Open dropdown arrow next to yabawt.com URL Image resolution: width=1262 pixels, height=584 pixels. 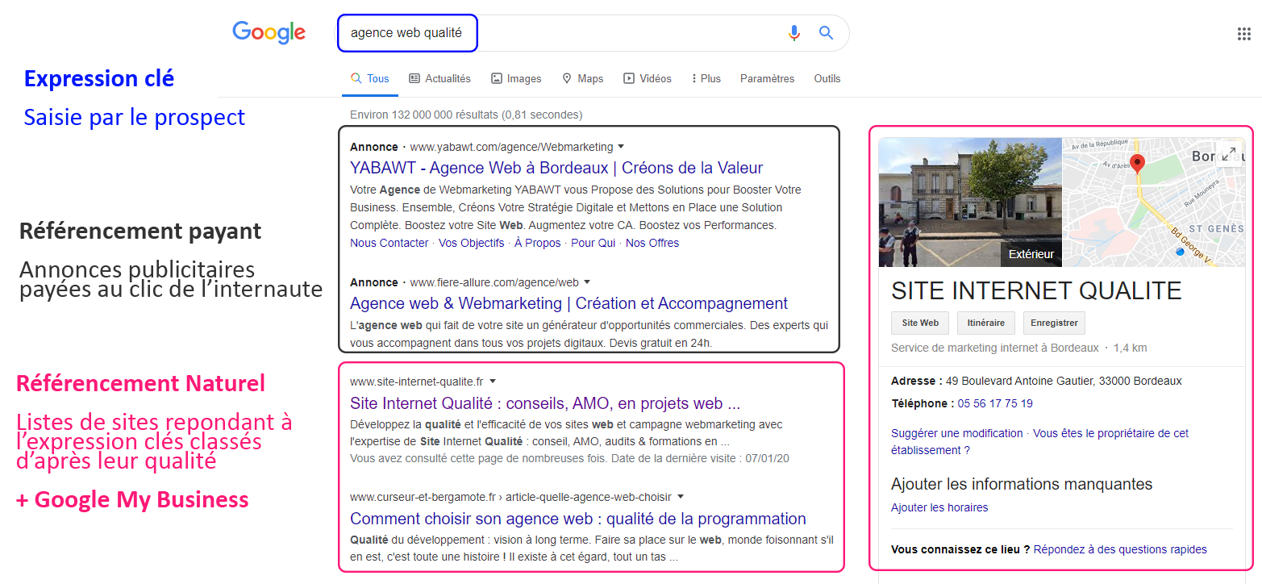(621, 147)
